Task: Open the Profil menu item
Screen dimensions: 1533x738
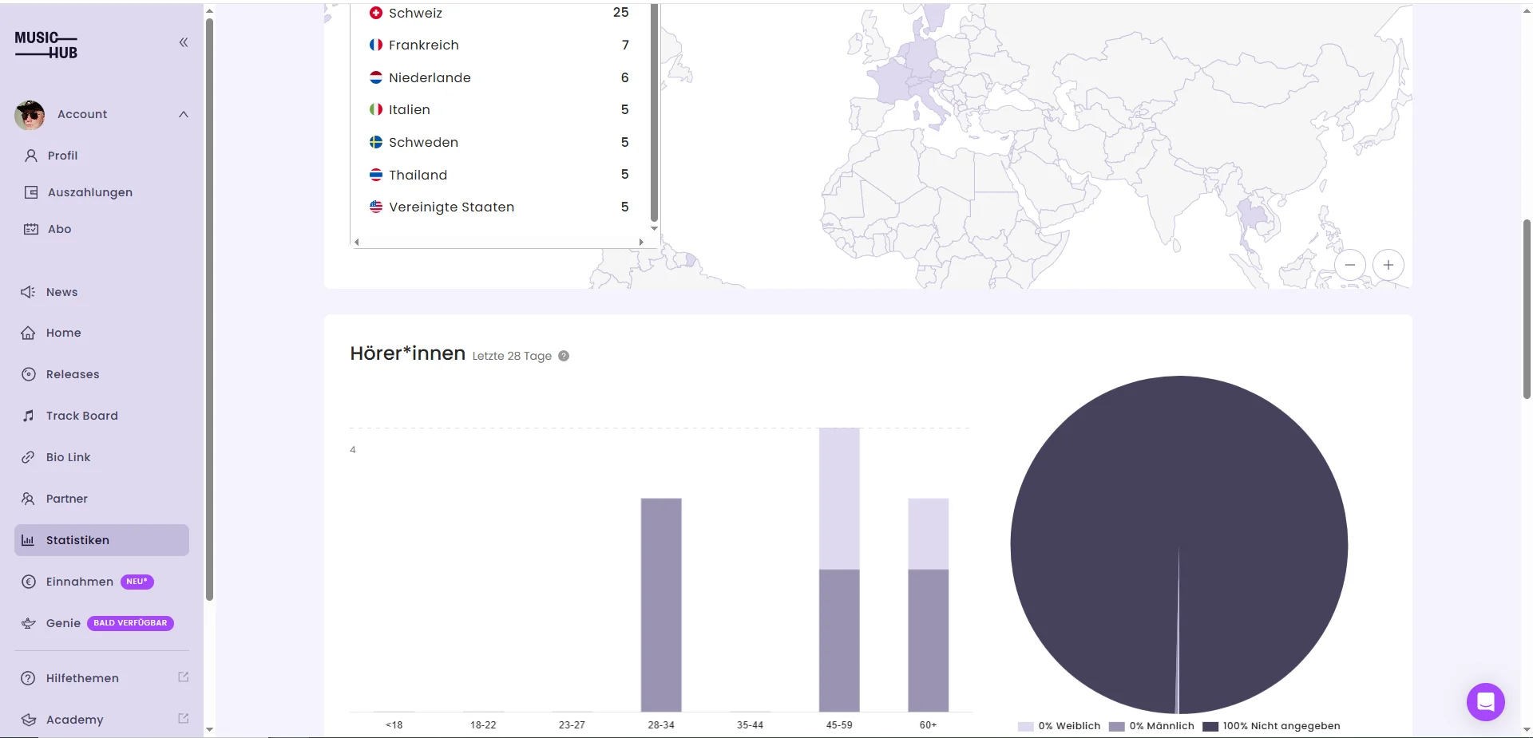Action: tap(62, 156)
